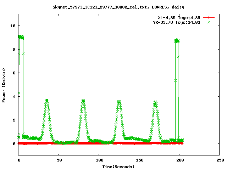Click the x-axis tick label 50
This screenshot has height=170, width=227.
59,160
